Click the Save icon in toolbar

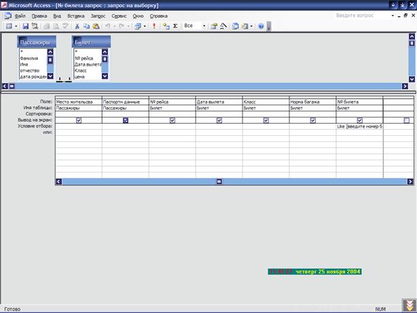(26, 26)
